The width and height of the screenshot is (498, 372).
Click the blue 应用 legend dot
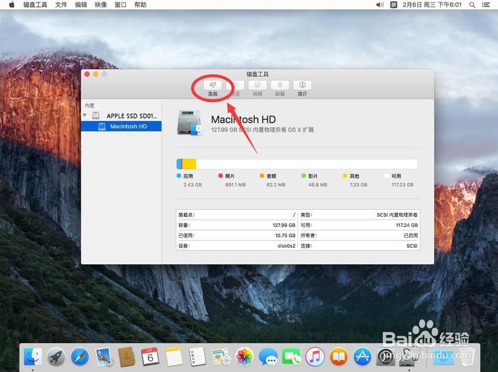pos(179,176)
